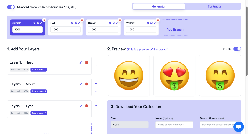Delete the Mouth layer

click(x=87, y=84)
